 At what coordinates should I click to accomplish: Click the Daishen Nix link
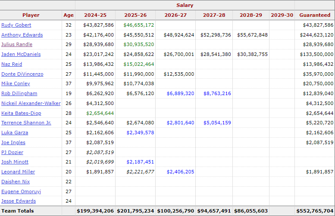point(16,182)
